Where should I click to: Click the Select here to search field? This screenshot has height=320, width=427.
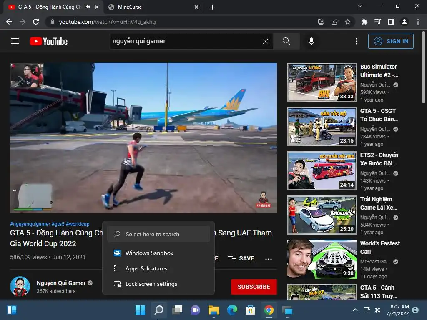point(158,234)
